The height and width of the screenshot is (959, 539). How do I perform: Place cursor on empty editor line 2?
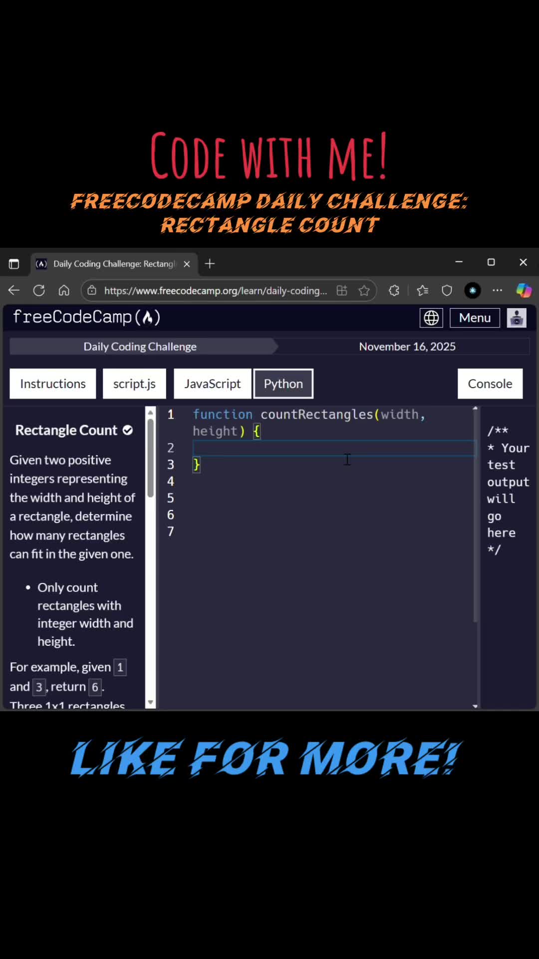334,448
